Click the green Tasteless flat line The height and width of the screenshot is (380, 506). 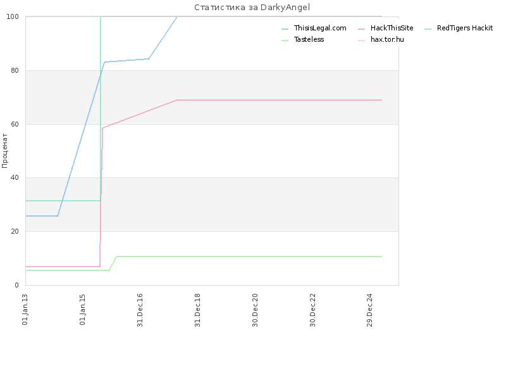249,256
